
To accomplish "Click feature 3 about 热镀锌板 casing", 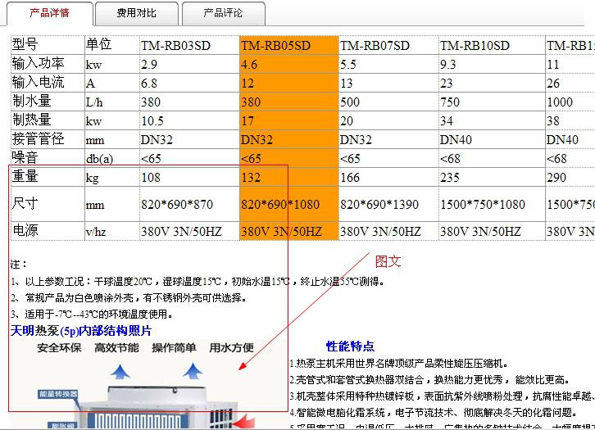I will pyautogui.click(x=442, y=396).
